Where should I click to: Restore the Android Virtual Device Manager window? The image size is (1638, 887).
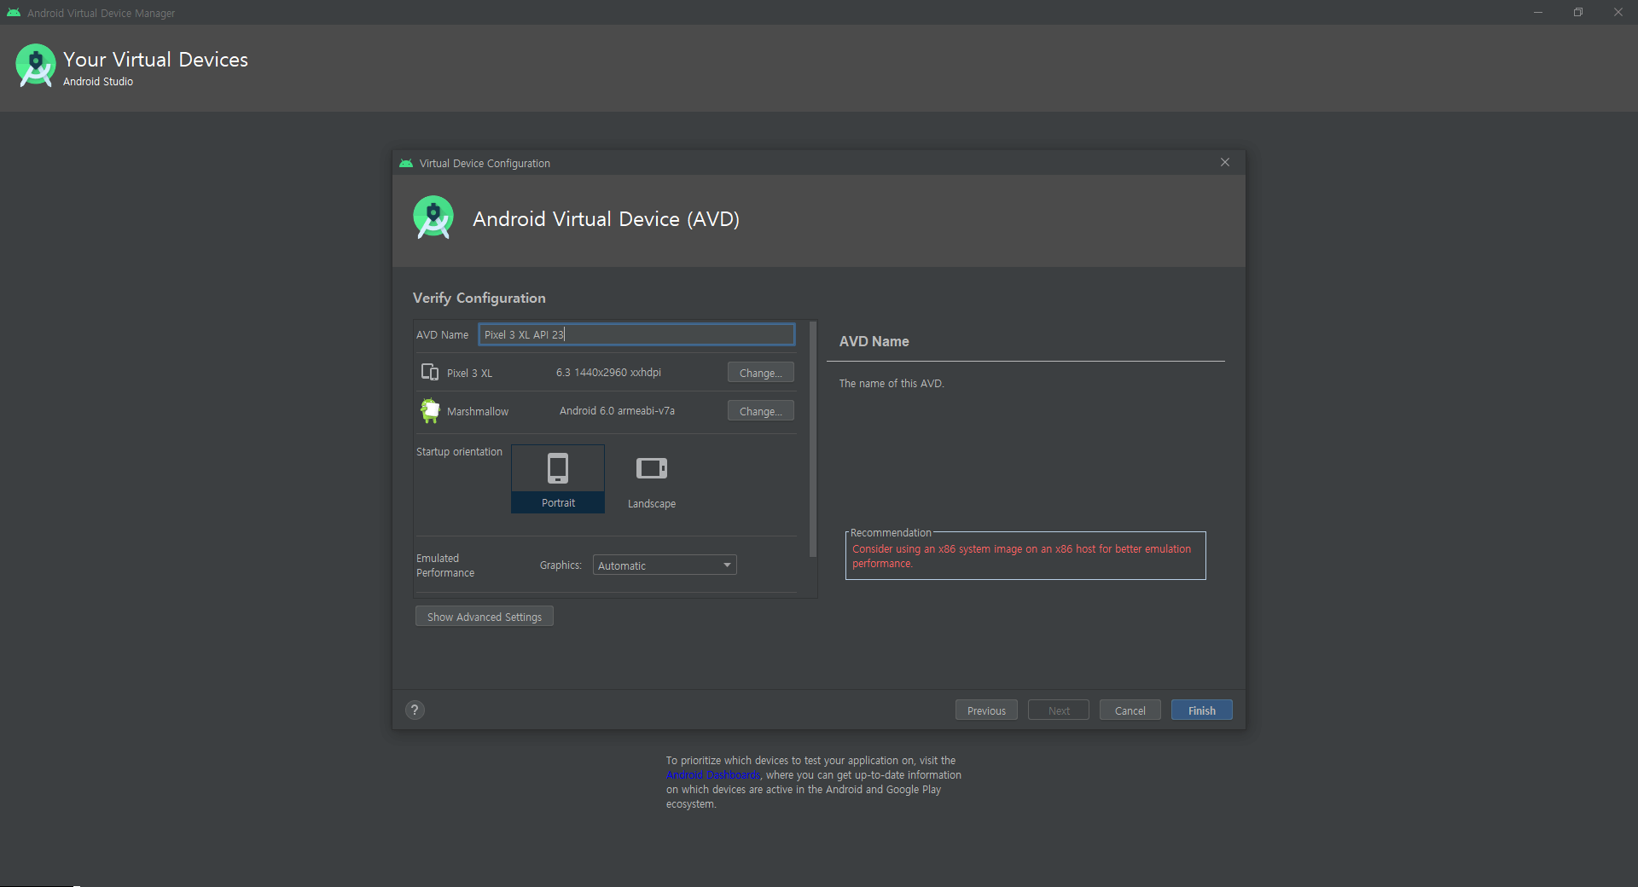click(x=1578, y=12)
